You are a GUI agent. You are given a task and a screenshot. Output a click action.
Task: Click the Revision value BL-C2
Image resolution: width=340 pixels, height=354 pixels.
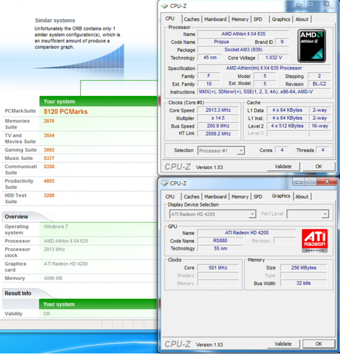coord(319,84)
